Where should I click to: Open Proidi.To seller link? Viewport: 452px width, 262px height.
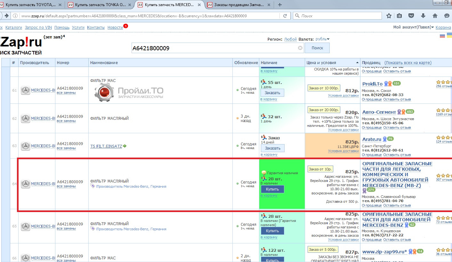pyautogui.click(x=372, y=84)
